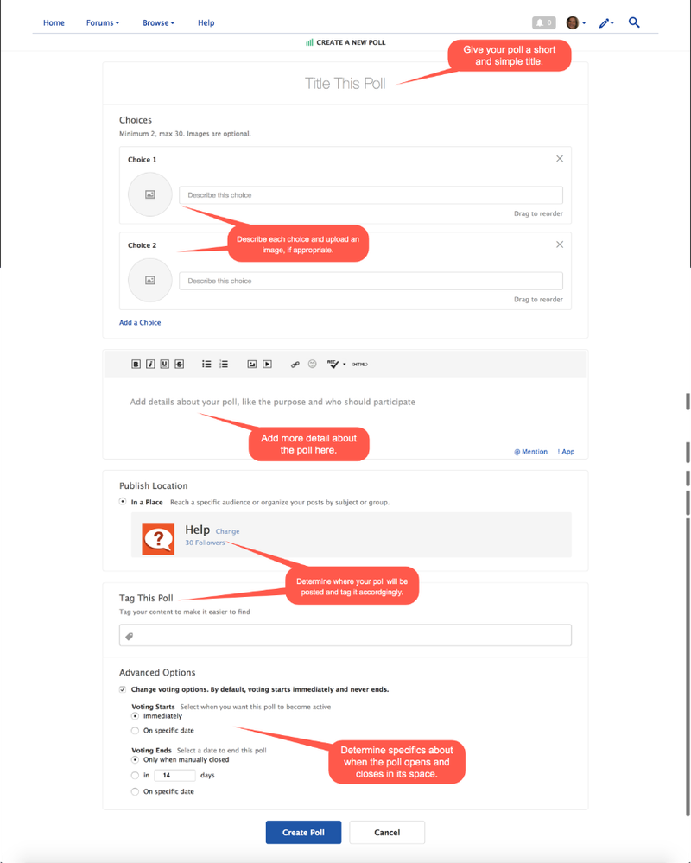Click the Choice 1 description field

[371, 195]
